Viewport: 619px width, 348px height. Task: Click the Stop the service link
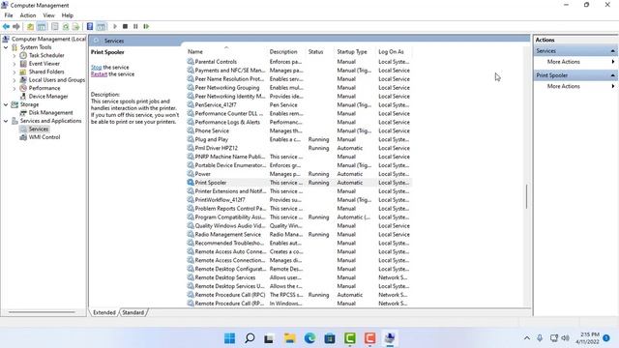96,68
